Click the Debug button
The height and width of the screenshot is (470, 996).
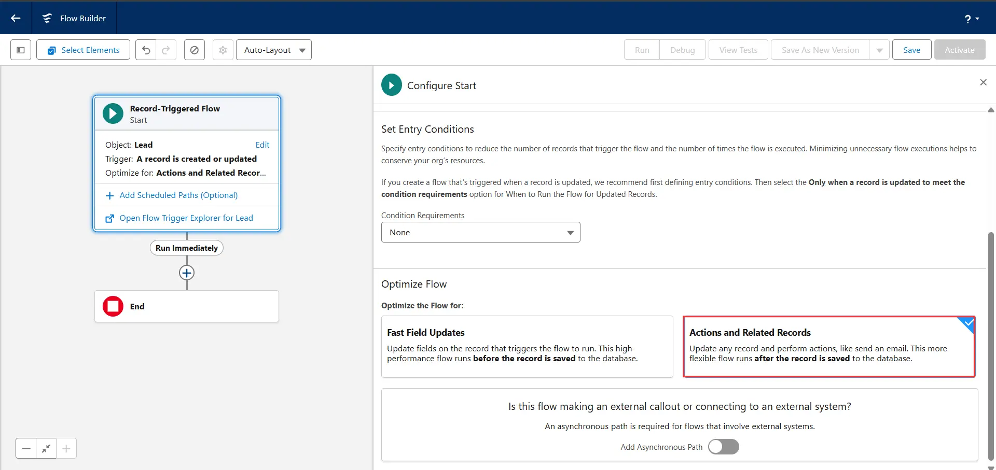[x=682, y=50]
